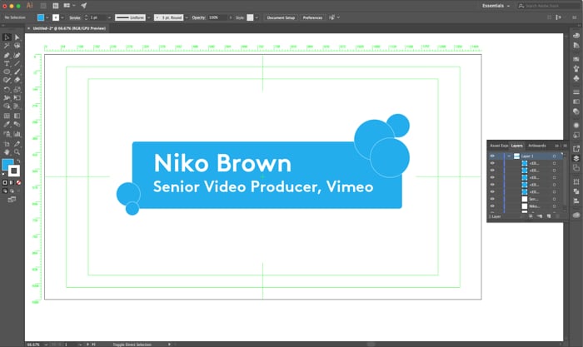Image resolution: width=583 pixels, height=347 pixels.
Task: Hide the 'Sen...' text sublayer via eye icon
Action: coord(492,199)
